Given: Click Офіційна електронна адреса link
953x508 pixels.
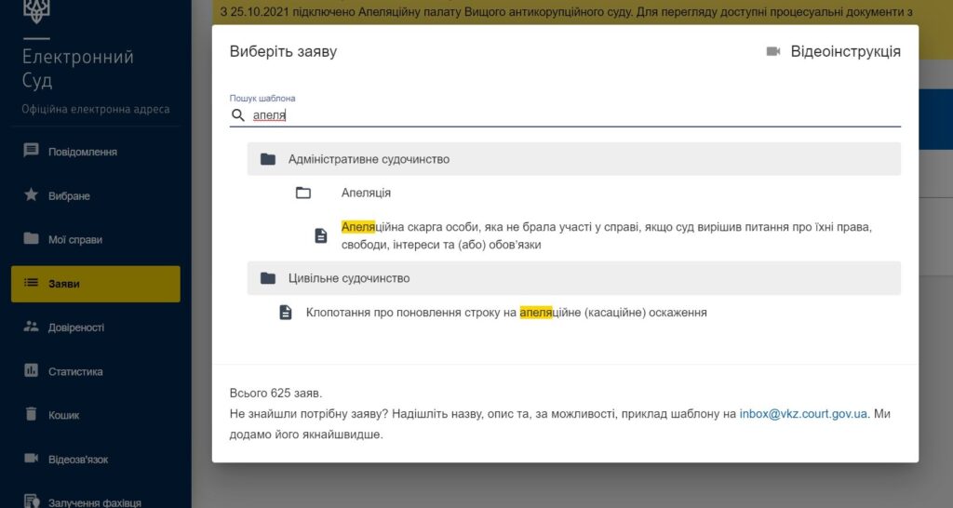Looking at the screenshot, I should tap(96, 110).
